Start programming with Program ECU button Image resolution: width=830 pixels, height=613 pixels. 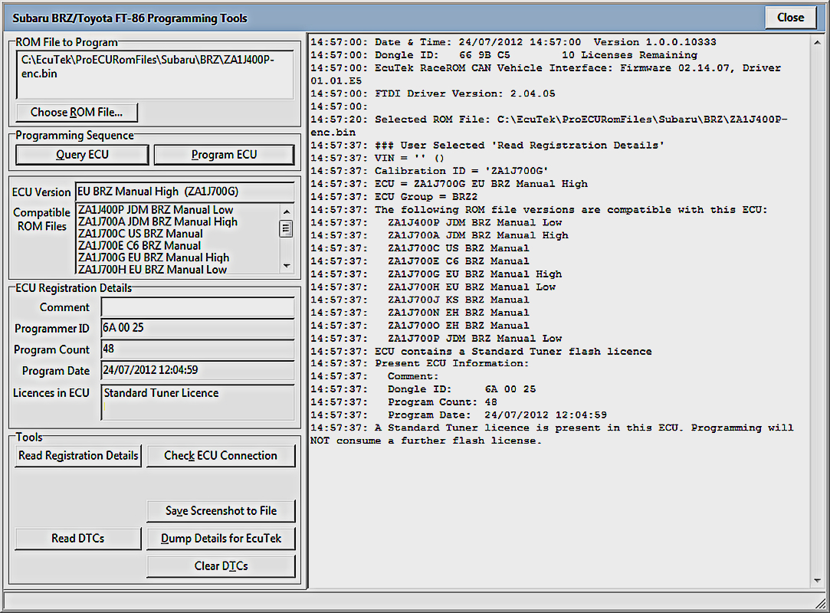224,155
